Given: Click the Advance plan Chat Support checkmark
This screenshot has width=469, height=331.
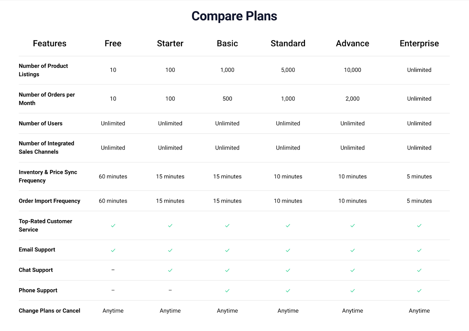Looking at the screenshot, I should click(x=352, y=270).
